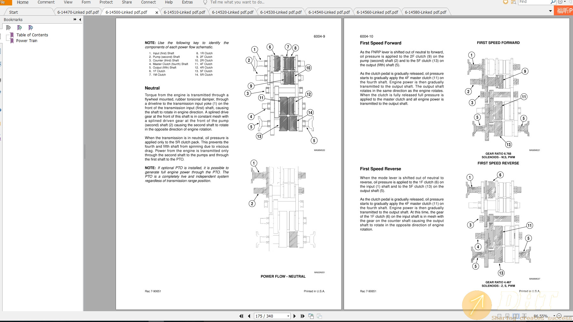The image size is (573, 322).
Task: Open the zoom percentage dropdown
Action: click(x=554, y=316)
